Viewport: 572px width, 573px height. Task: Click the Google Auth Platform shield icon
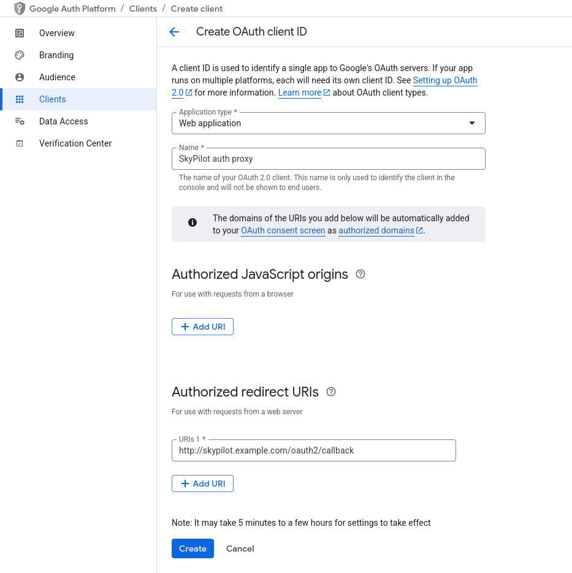[20, 9]
